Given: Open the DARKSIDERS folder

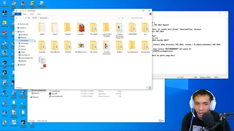Looking at the screenshot, I should pos(132,29).
